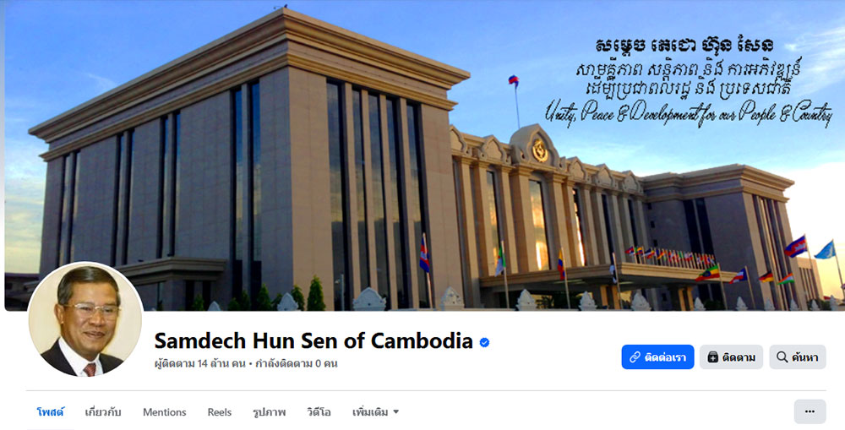The image size is (845, 430).
Task: View the รูปภาพ tab
Action: coord(269,412)
